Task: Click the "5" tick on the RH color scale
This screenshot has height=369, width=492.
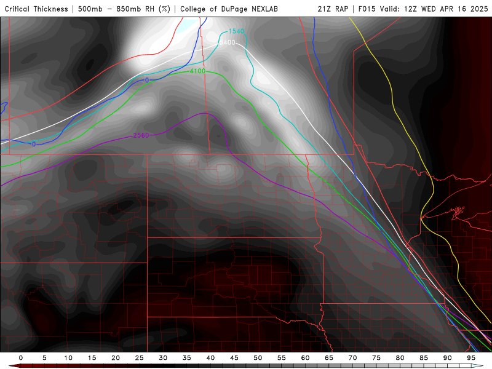Action: [44, 358]
